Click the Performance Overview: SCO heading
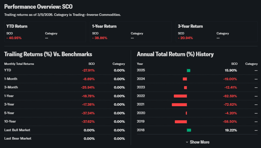261x148 pixels. 38,6
